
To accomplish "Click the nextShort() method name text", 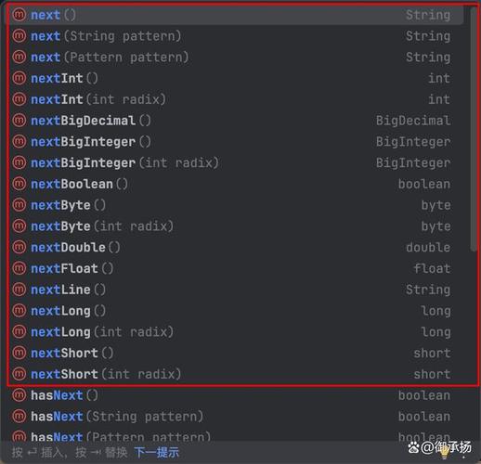I will pos(72,353).
